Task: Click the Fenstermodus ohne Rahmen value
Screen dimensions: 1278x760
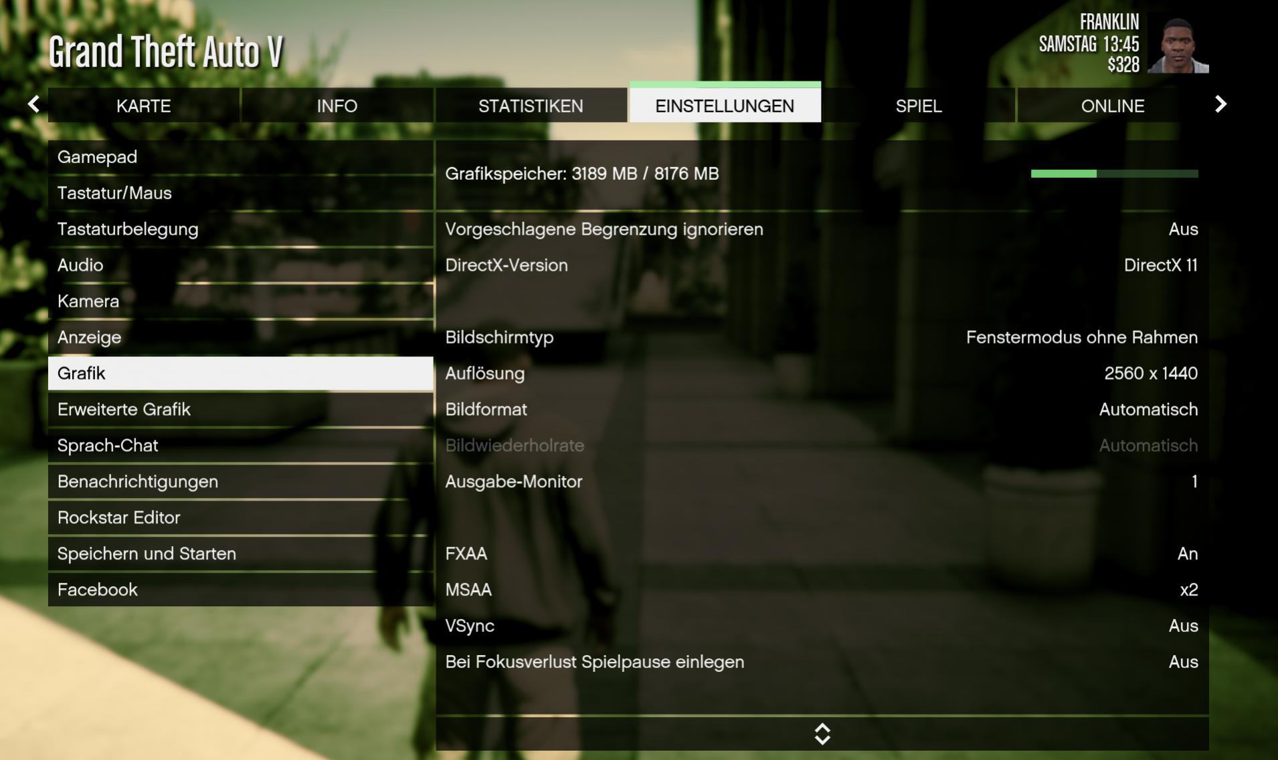Action: (x=1082, y=338)
